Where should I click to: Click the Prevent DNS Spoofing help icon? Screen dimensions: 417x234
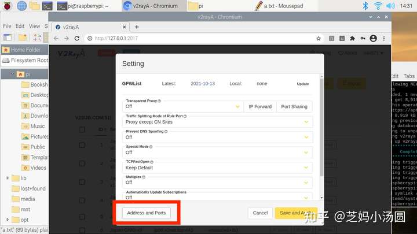166,131
